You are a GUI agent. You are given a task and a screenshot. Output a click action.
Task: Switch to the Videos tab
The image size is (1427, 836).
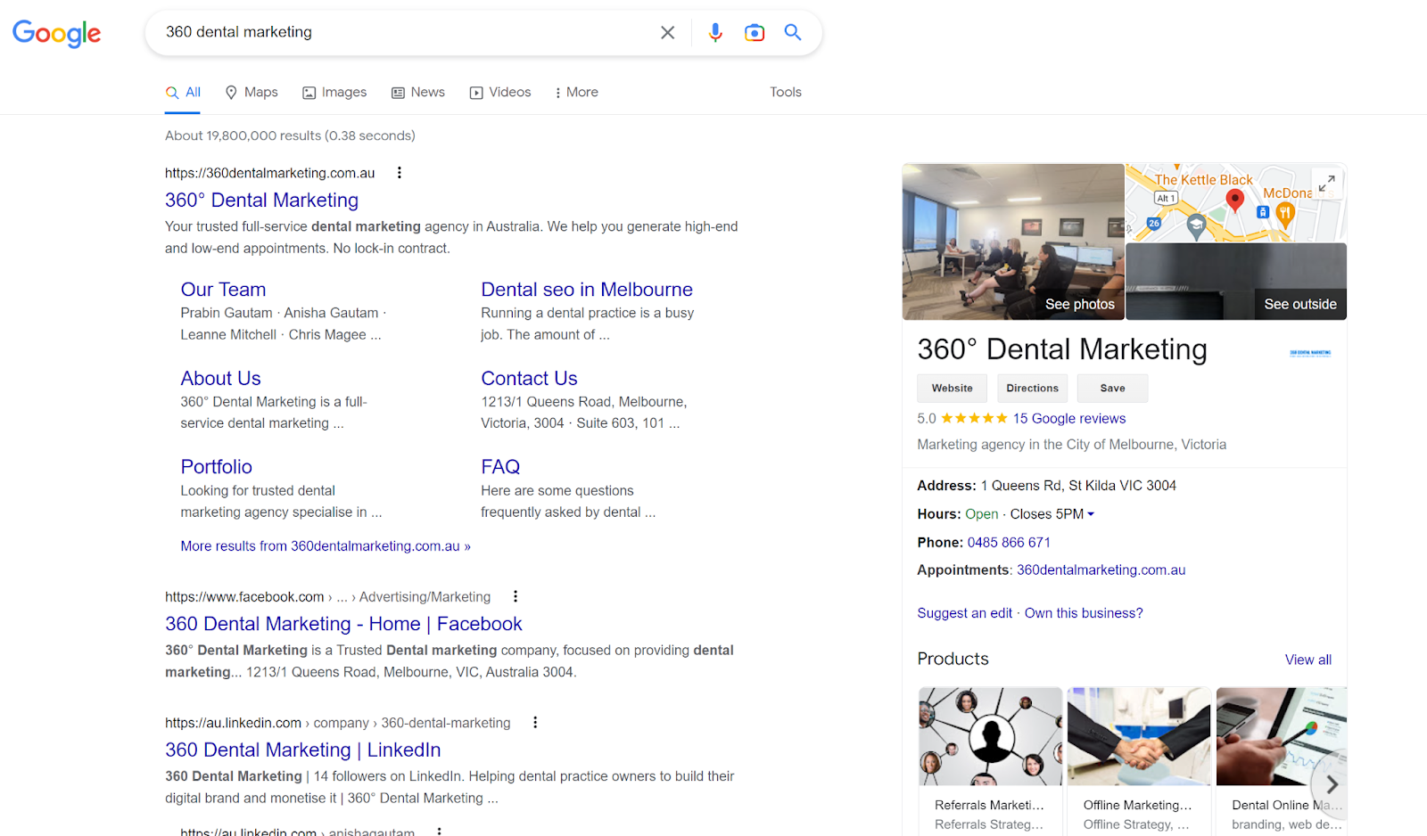500,93
